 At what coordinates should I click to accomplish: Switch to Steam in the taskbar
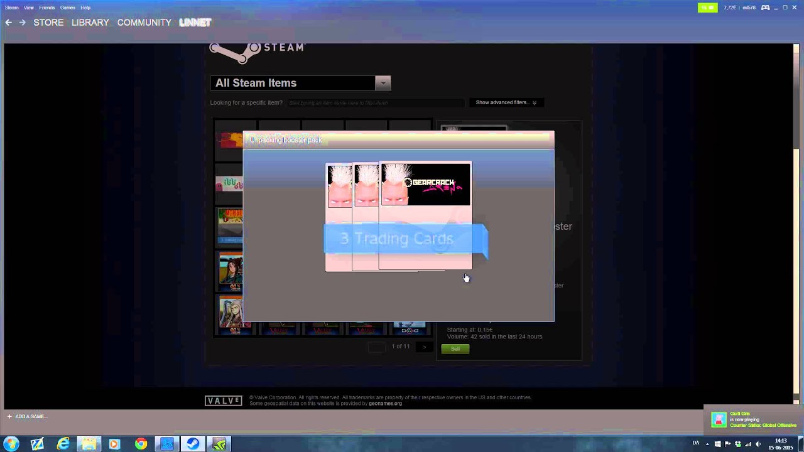193,444
